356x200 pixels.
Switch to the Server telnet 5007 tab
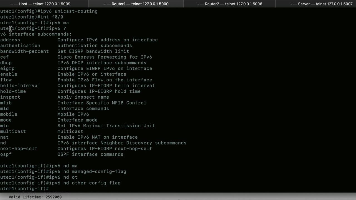[x=321, y=4]
